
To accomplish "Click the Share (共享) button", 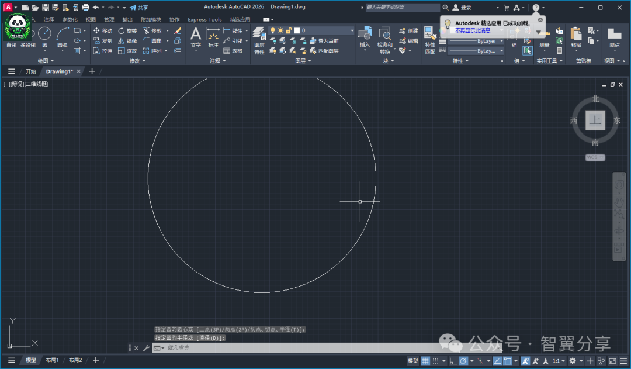I will pos(139,8).
